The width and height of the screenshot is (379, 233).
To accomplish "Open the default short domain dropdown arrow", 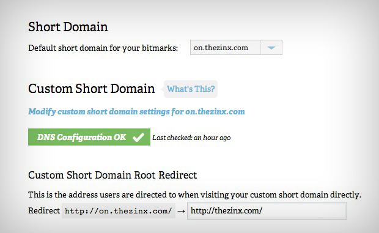I will pyautogui.click(x=271, y=47).
